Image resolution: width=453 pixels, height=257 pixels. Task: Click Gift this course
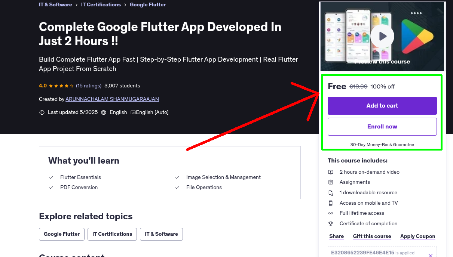click(x=372, y=236)
